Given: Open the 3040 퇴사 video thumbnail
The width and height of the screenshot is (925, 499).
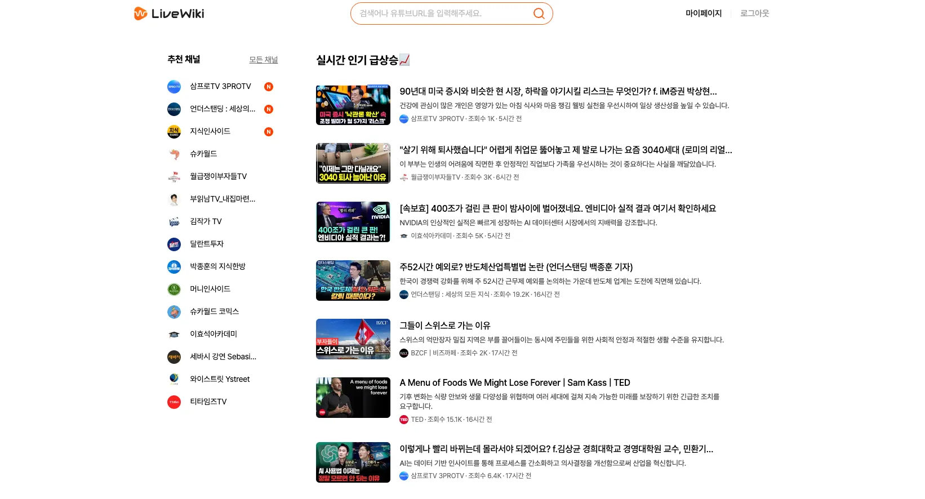Looking at the screenshot, I should pos(353,163).
